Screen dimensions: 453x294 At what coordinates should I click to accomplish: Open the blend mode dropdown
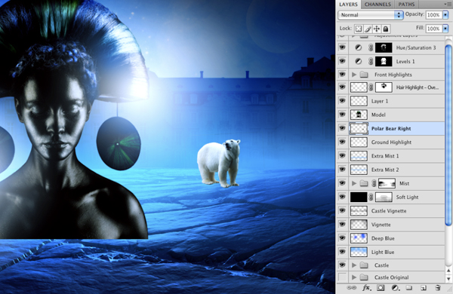click(x=371, y=15)
